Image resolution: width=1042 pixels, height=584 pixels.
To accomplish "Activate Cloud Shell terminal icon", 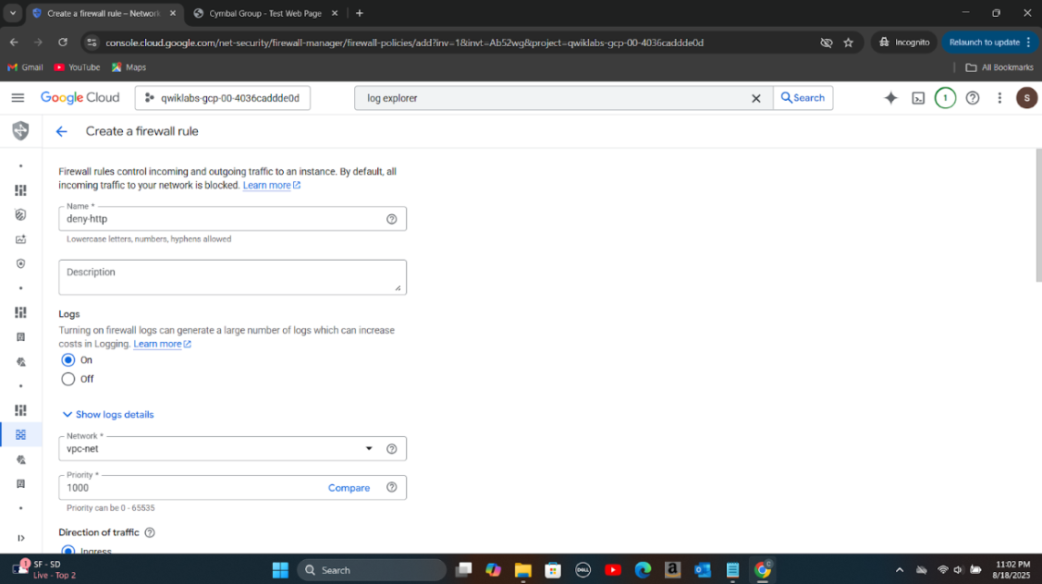I will 918,98.
